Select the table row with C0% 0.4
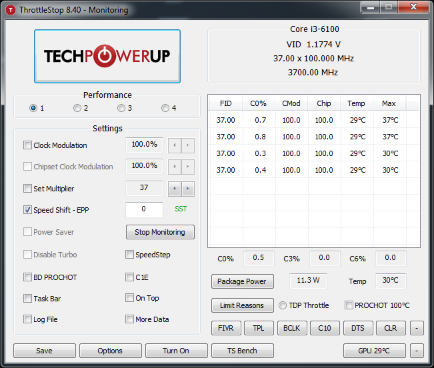This screenshot has width=434, height=368. coord(315,170)
